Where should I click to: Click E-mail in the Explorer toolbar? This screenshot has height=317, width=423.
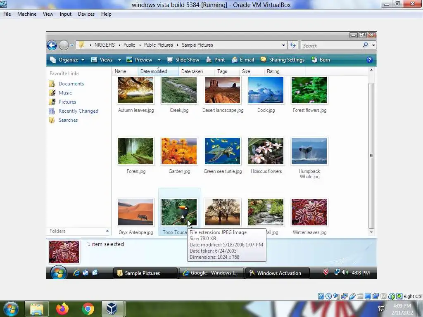pyautogui.click(x=243, y=60)
